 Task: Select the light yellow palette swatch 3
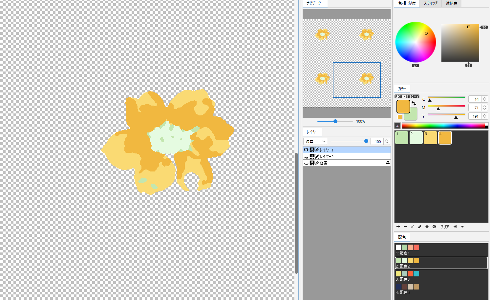(x=431, y=138)
